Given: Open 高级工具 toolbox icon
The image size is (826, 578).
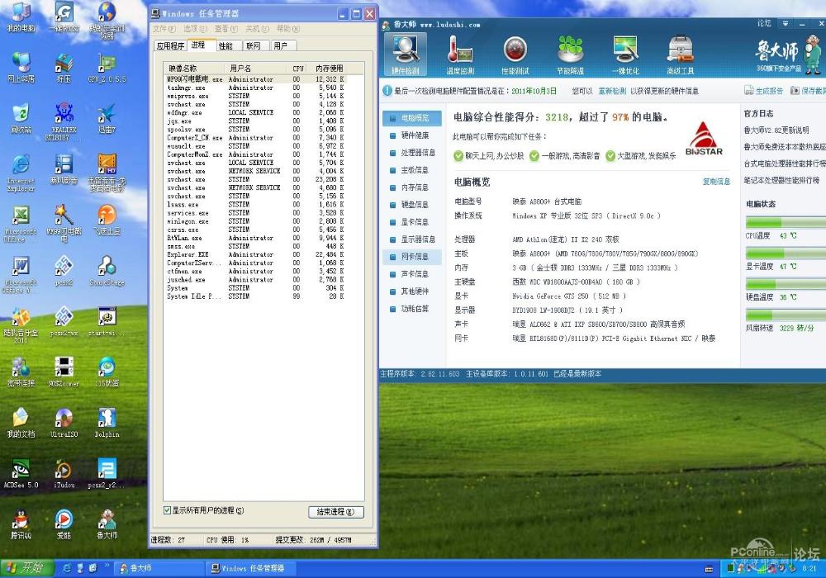Looking at the screenshot, I should (680, 54).
